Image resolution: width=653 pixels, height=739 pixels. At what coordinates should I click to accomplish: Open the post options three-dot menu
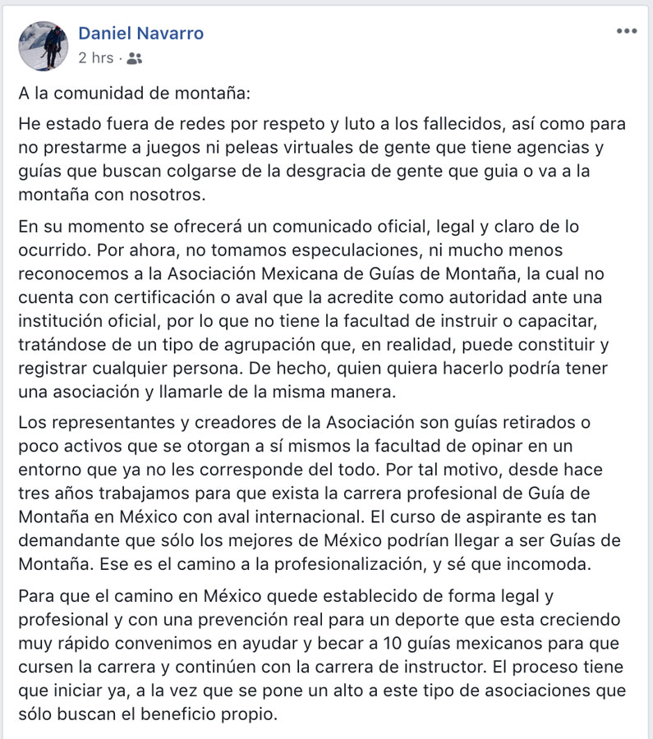click(x=626, y=31)
